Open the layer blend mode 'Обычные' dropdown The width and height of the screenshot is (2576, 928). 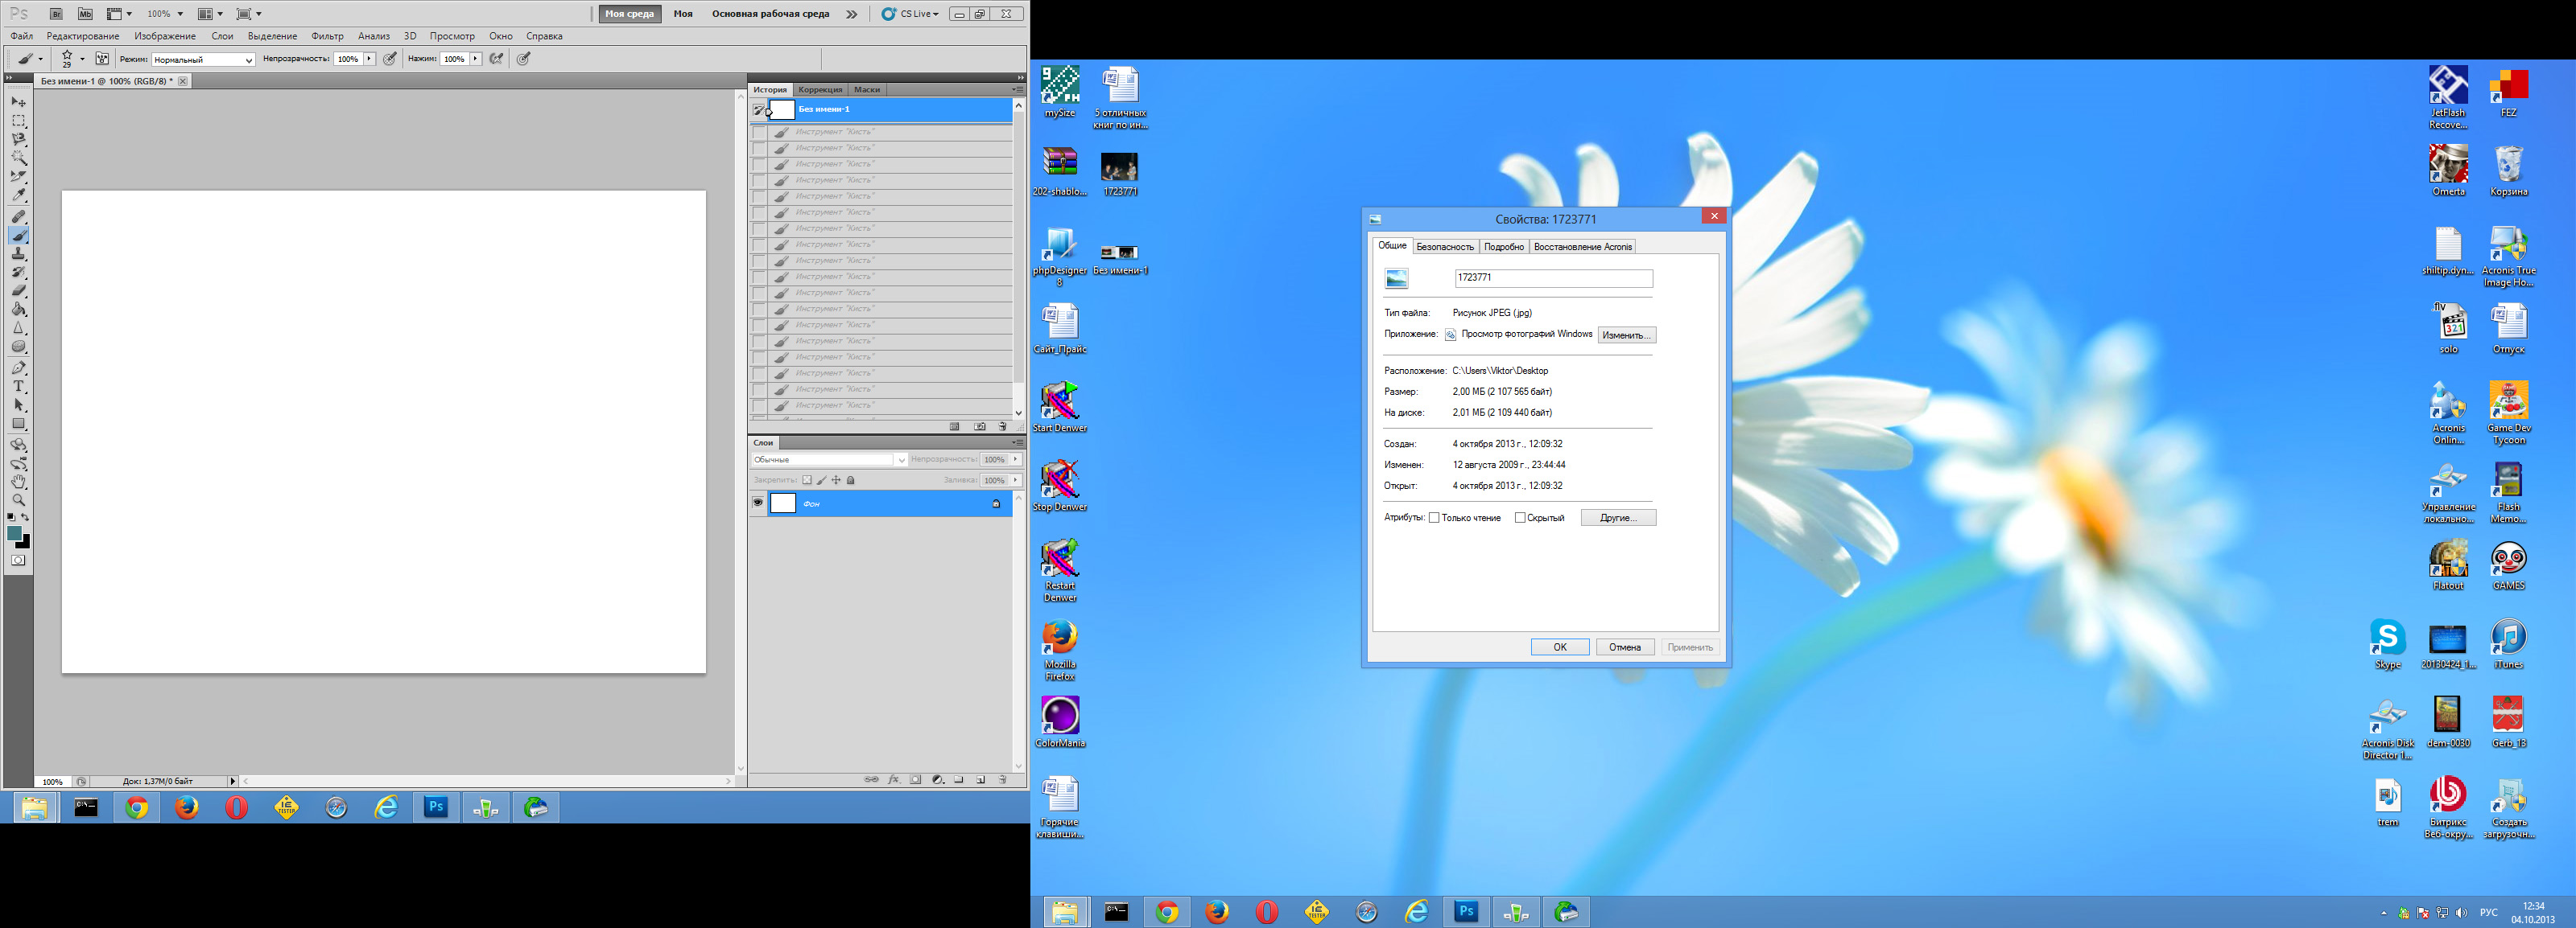829,459
